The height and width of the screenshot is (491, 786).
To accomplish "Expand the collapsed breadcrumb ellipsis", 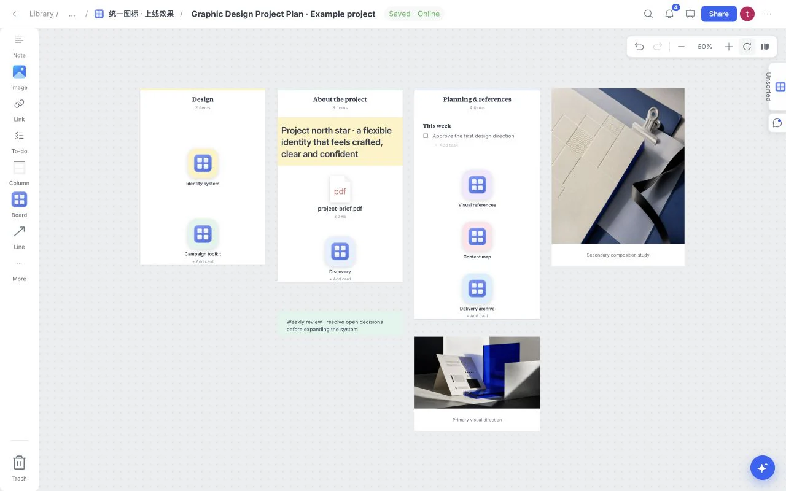I will pyautogui.click(x=72, y=14).
